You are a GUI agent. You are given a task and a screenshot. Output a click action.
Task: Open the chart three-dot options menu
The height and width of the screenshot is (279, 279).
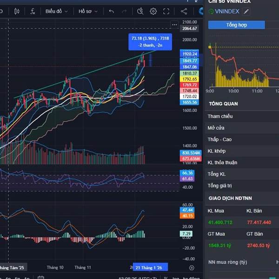tap(174, 25)
